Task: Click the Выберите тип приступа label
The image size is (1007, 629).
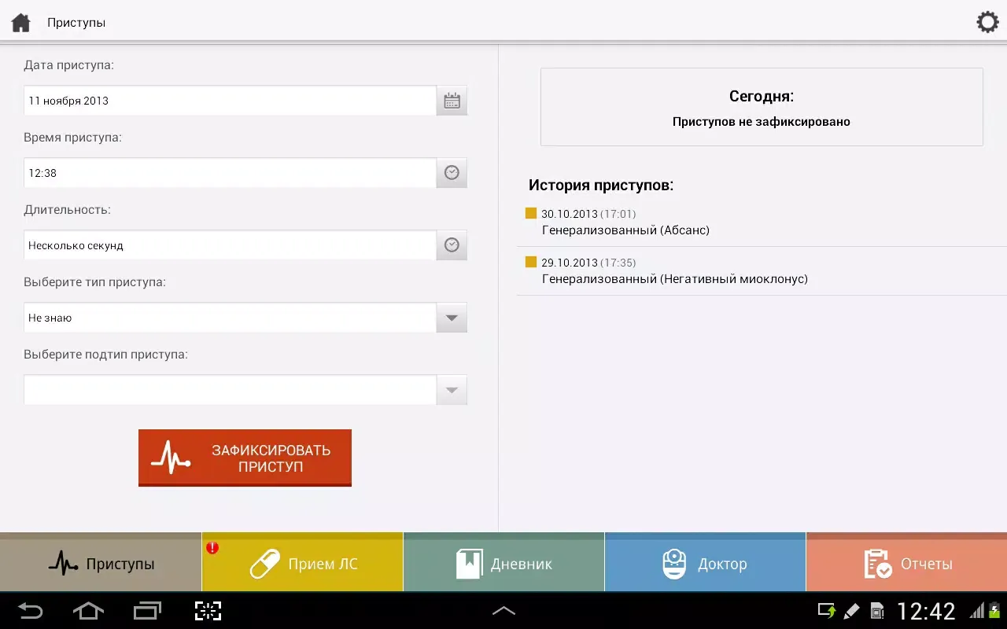Action: (x=94, y=282)
